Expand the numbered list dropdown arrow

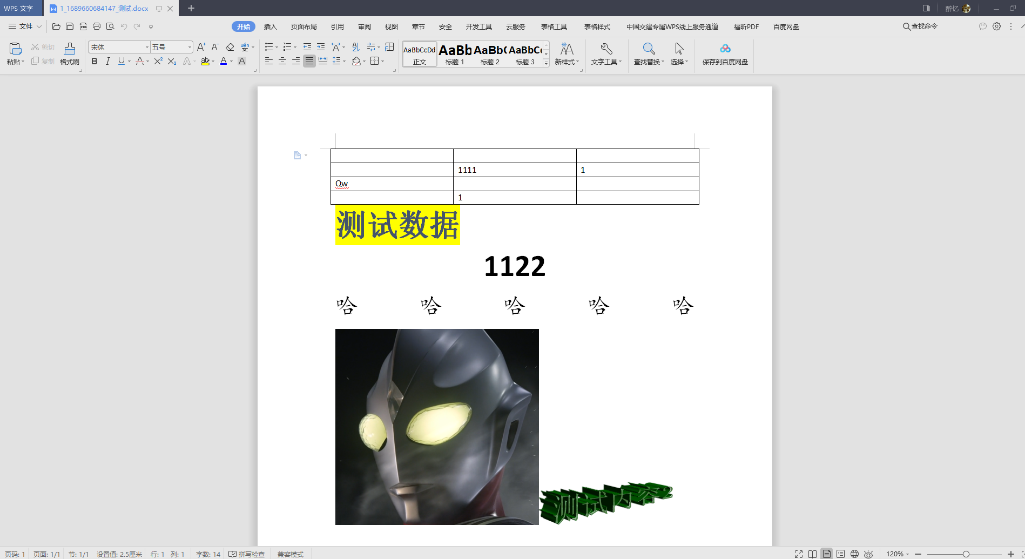pos(295,48)
